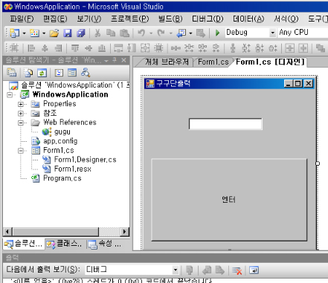Click the Add New Item toolbar icon
The image size is (328, 283).
tap(35, 33)
